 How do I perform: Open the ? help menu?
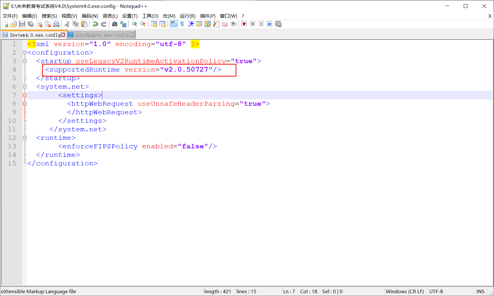click(x=243, y=16)
